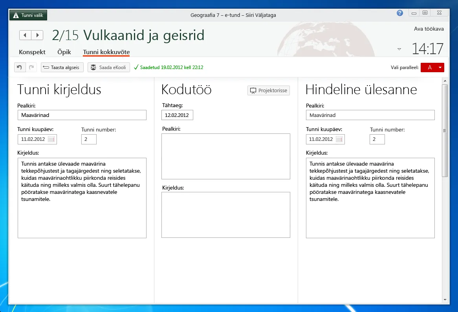Switch to the Konspekt tab

pos(32,52)
